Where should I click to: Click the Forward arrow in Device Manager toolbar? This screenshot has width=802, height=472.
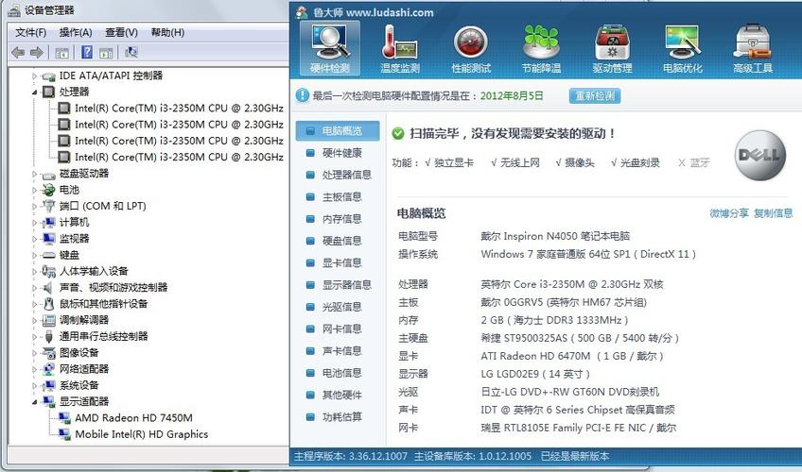[36, 52]
